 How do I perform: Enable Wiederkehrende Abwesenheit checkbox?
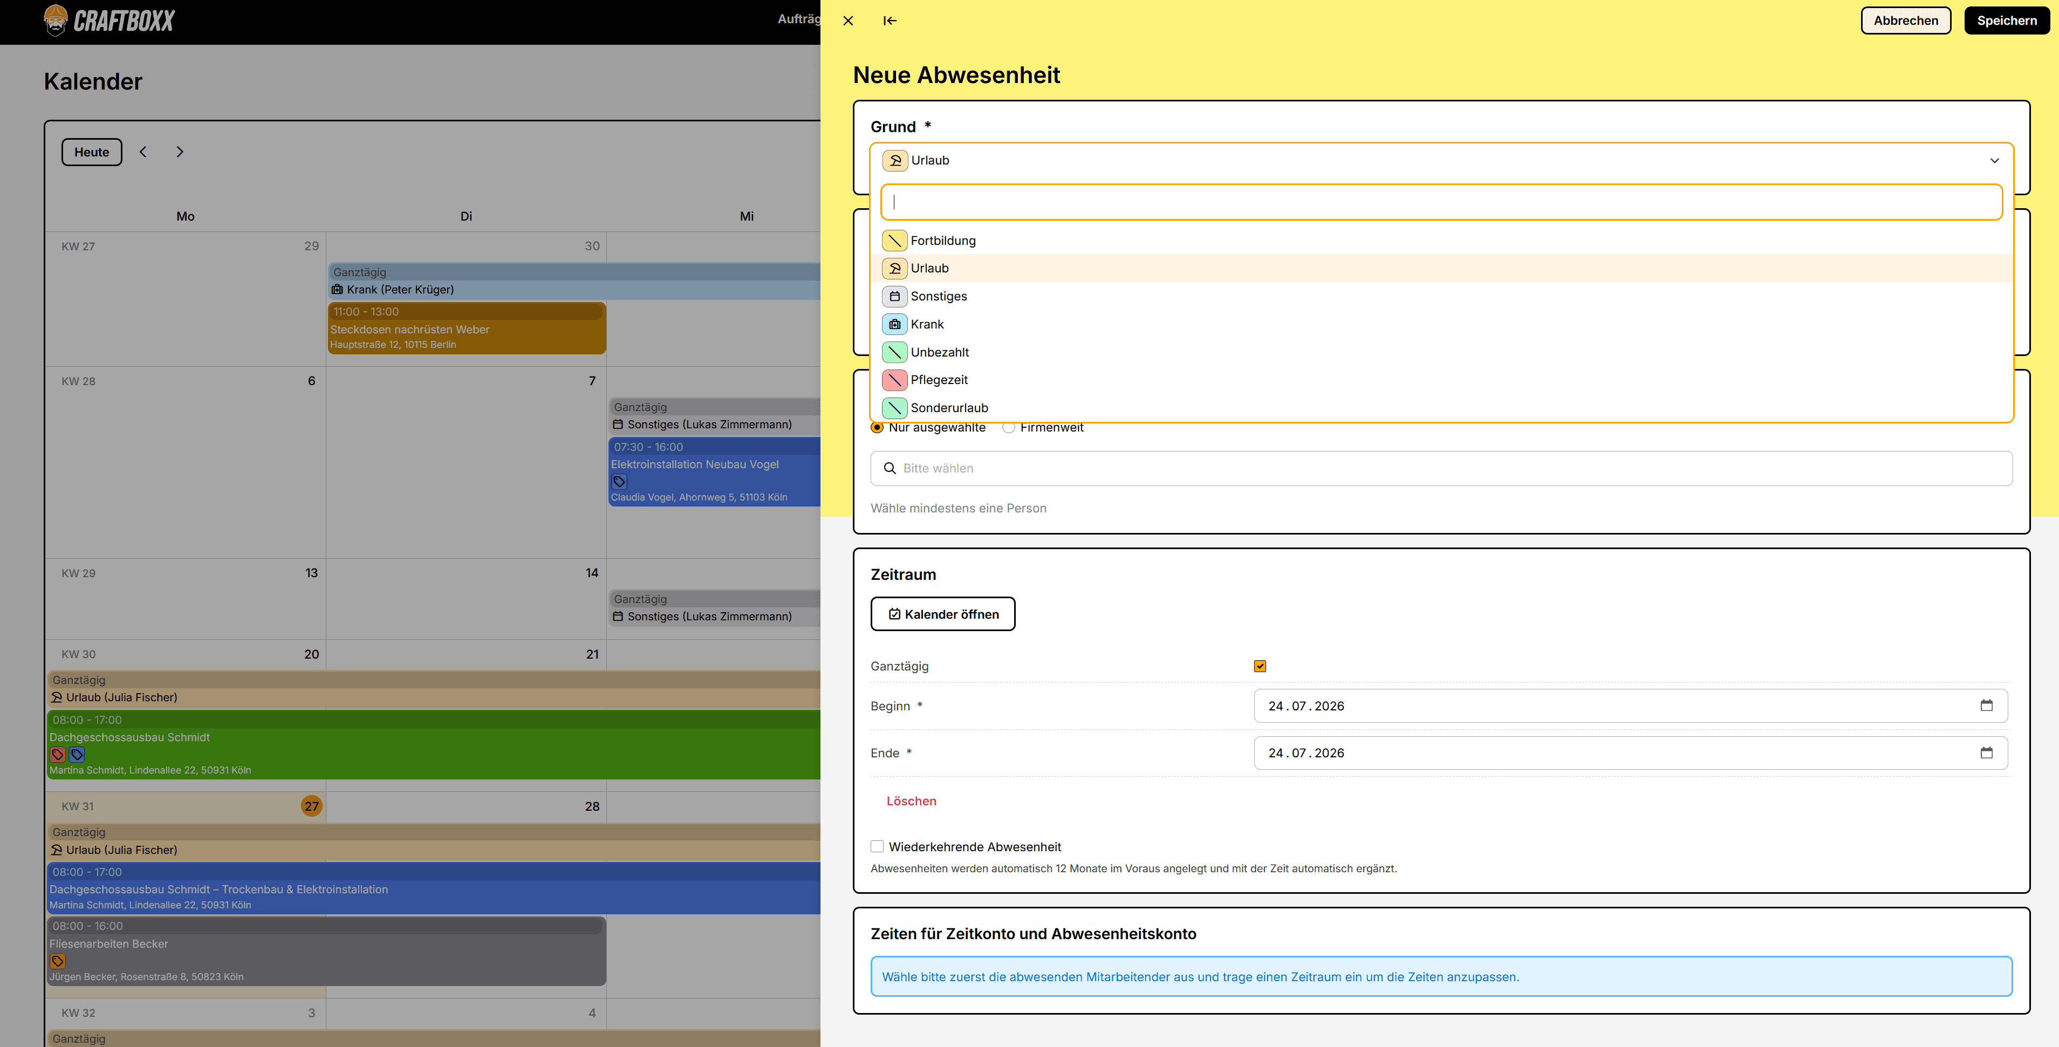(877, 846)
